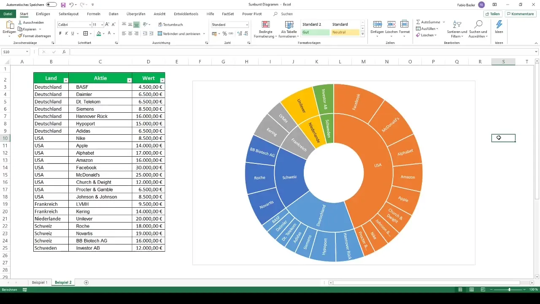Switch to normal view in status bar

tap(461, 290)
